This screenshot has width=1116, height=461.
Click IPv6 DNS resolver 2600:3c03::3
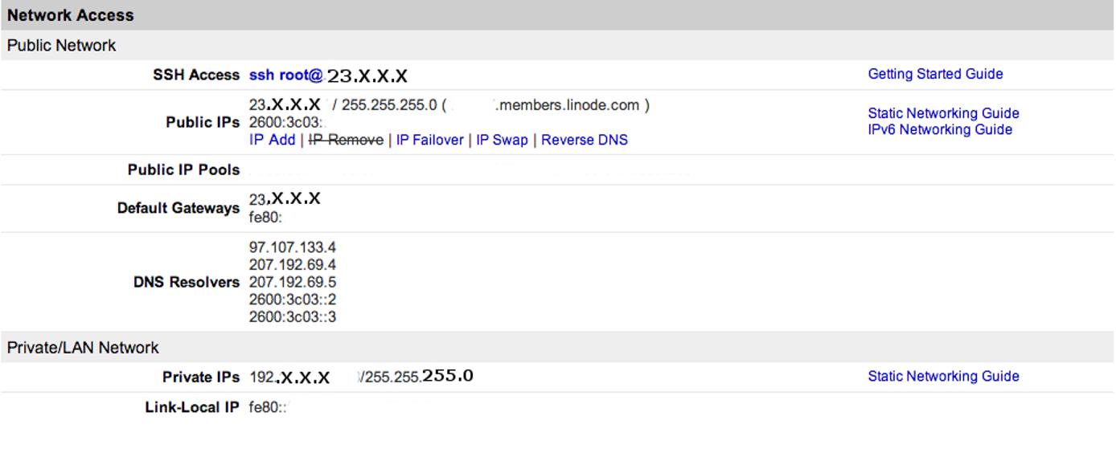click(293, 316)
